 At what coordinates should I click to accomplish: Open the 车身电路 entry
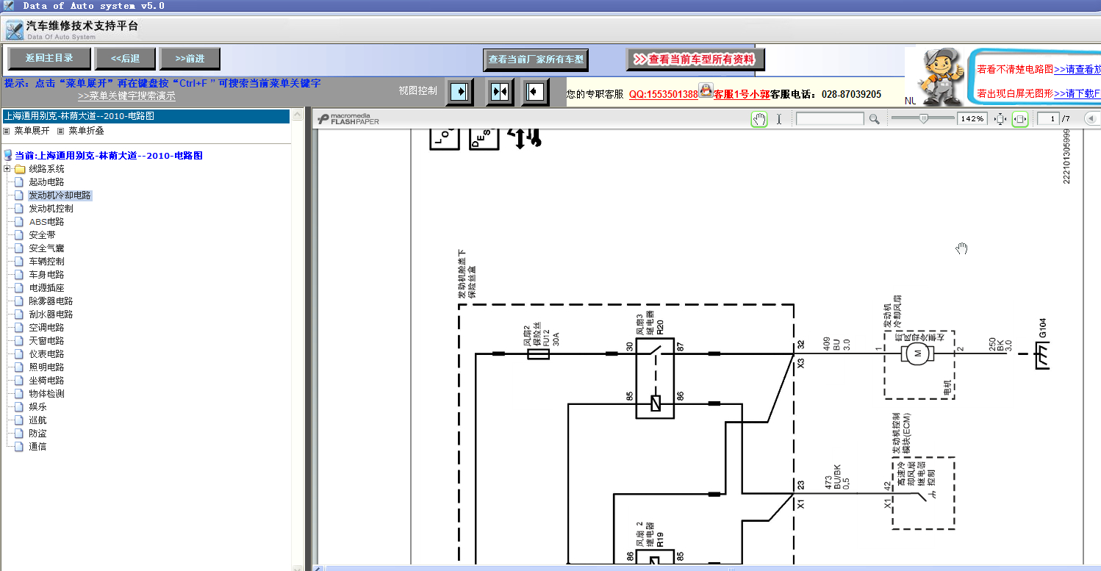(x=46, y=275)
